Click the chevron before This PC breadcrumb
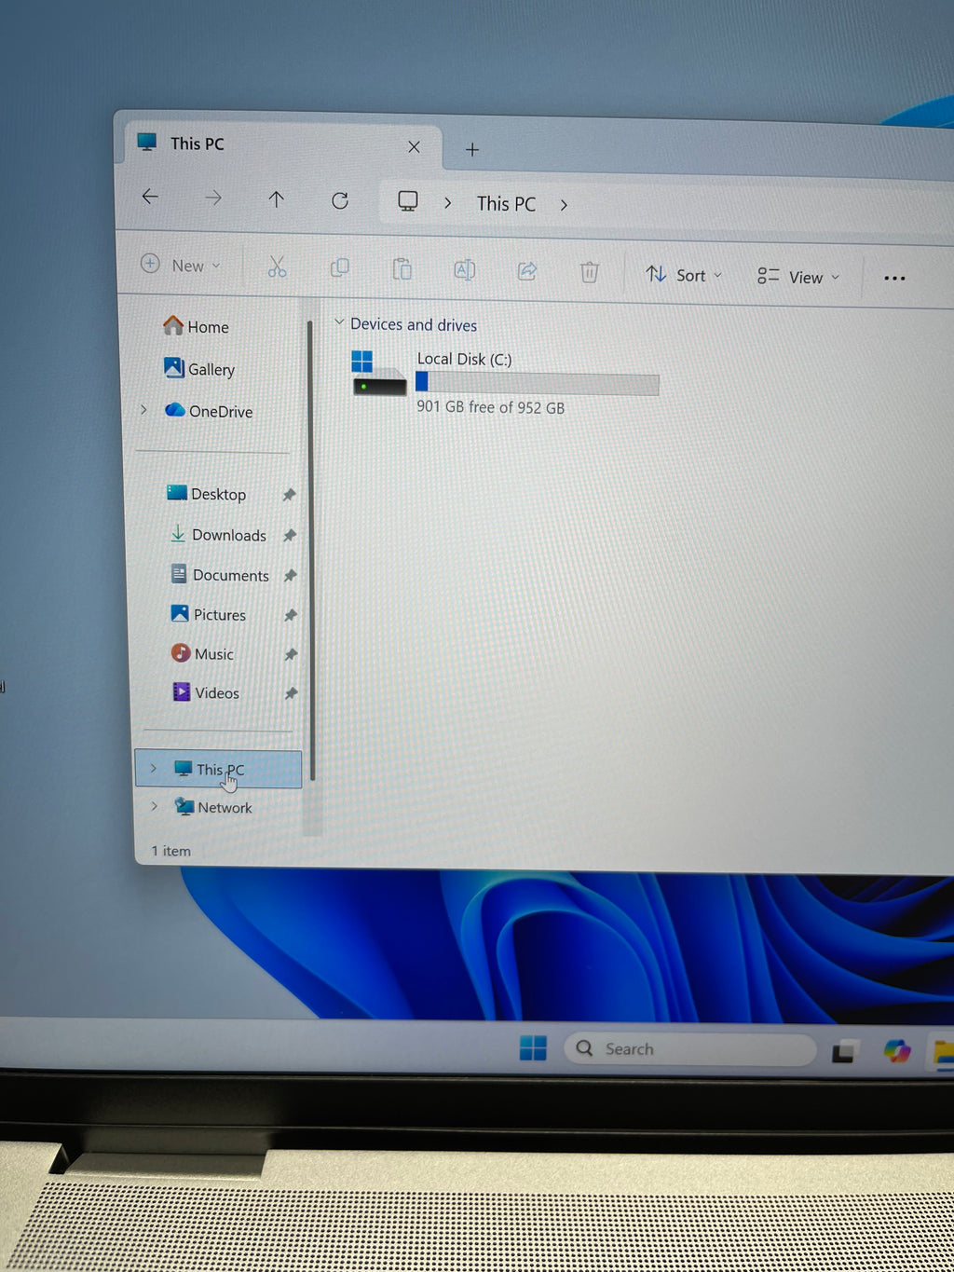 click(448, 202)
